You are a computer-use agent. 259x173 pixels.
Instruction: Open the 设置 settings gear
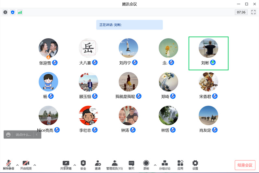(195, 165)
